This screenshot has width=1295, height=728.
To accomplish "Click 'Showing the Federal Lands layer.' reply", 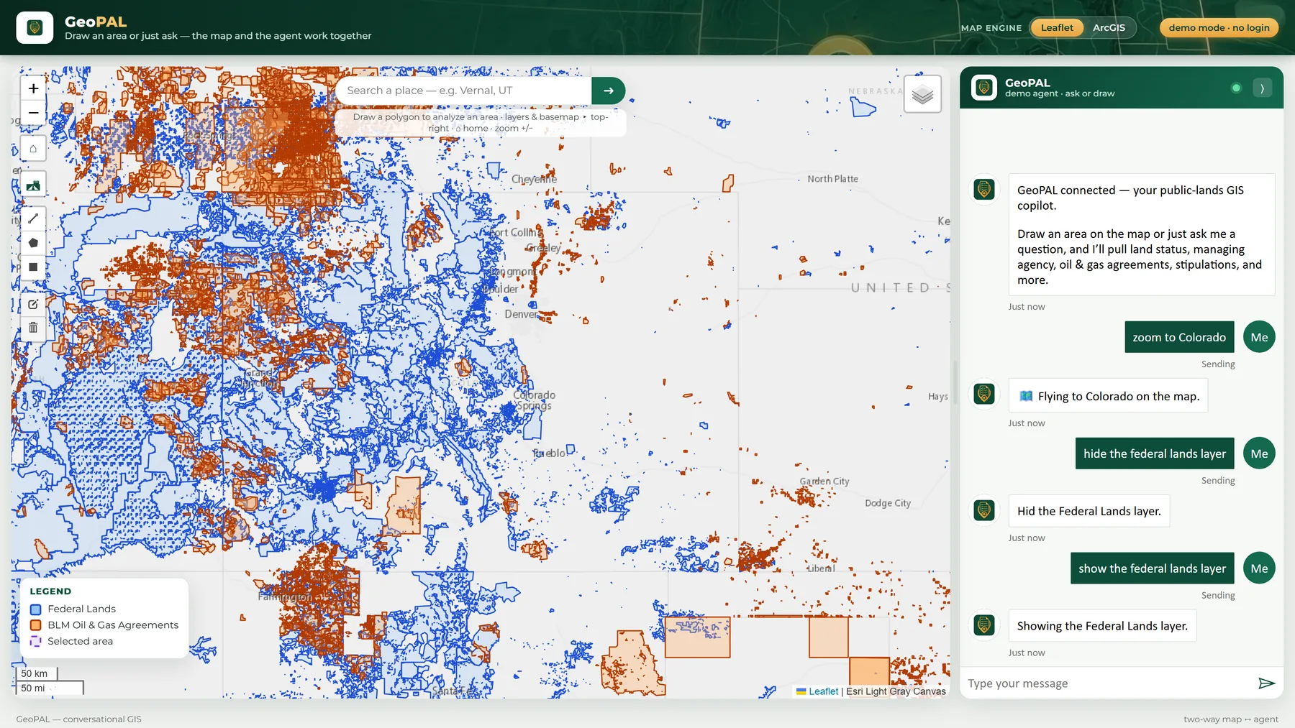I will tap(1102, 626).
